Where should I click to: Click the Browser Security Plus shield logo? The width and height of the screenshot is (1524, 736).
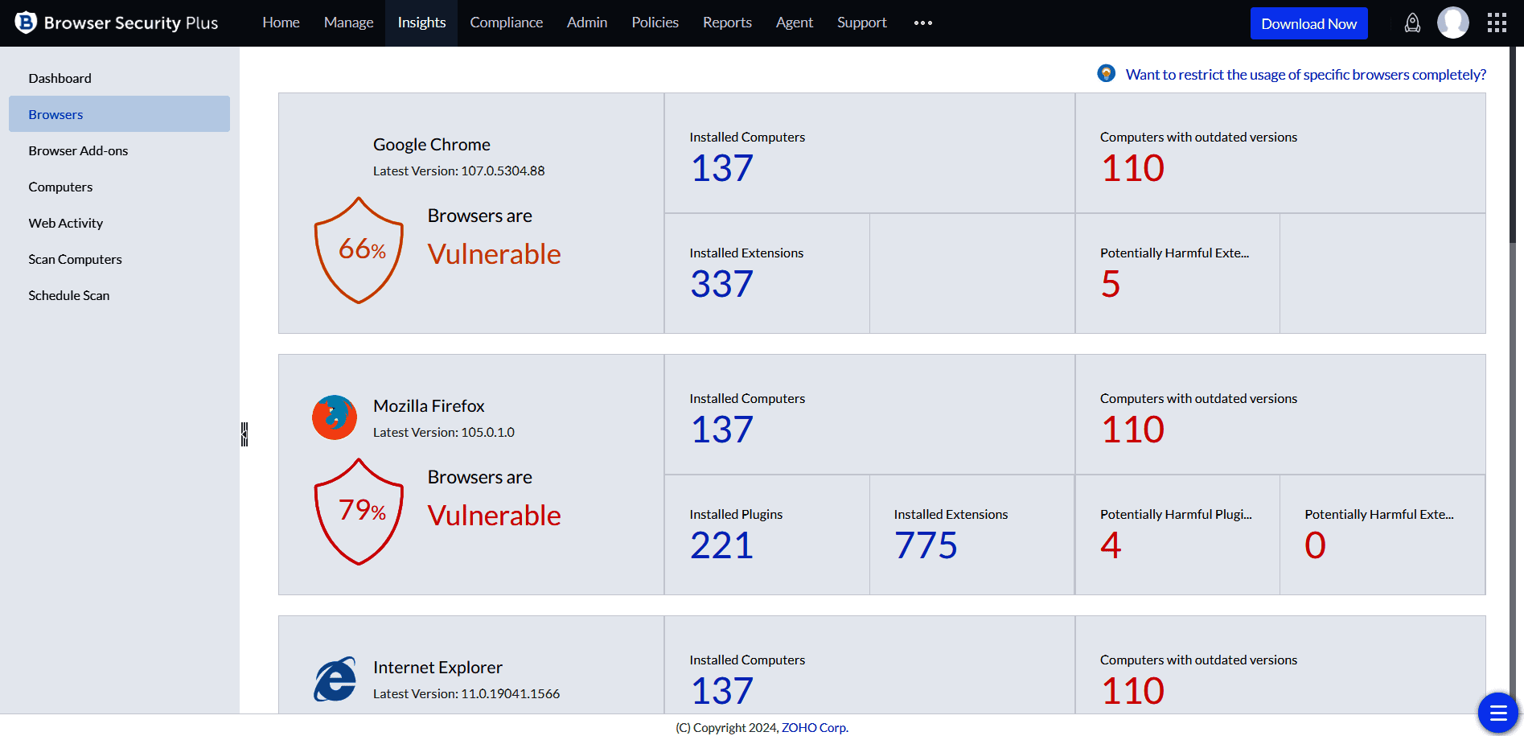click(26, 23)
